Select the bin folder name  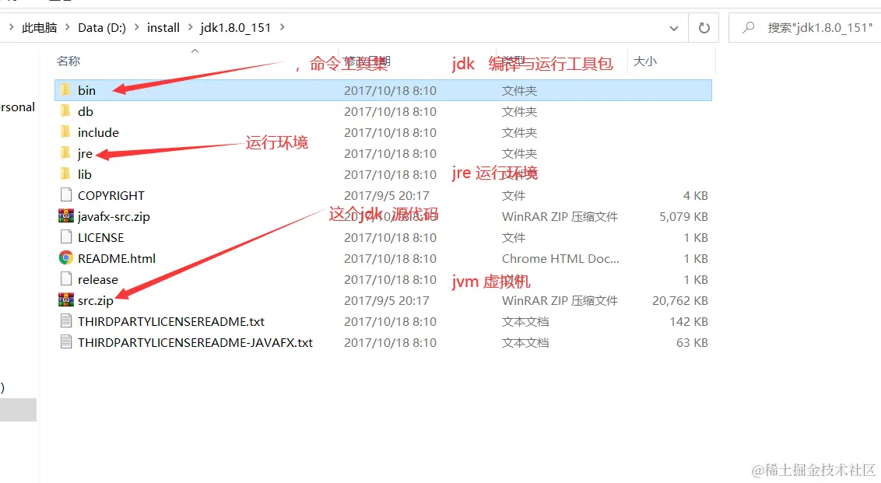click(x=86, y=90)
